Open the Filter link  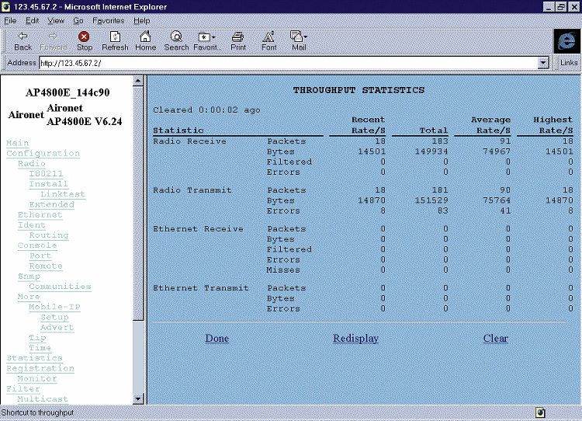[23, 388]
